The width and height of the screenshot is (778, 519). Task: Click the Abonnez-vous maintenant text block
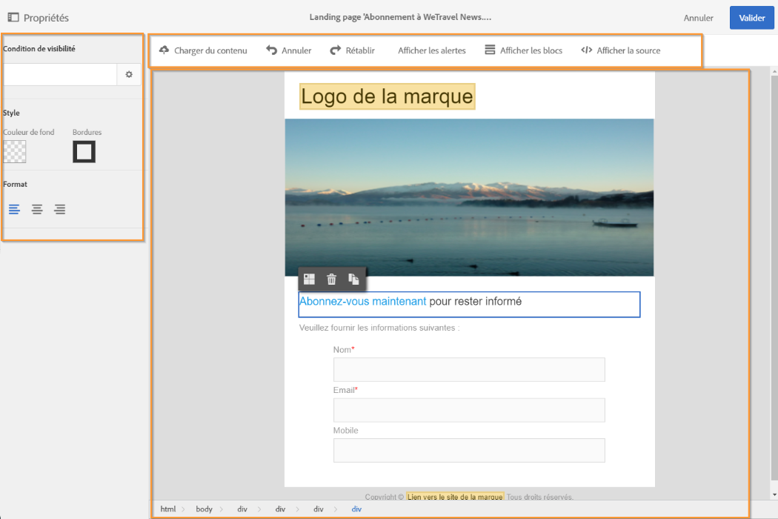(469, 305)
